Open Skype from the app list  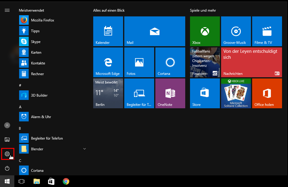(x=52, y=42)
